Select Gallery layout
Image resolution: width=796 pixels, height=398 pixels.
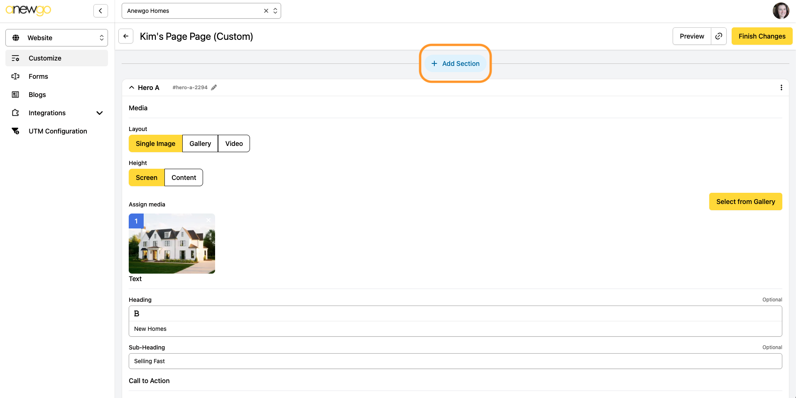coord(200,143)
